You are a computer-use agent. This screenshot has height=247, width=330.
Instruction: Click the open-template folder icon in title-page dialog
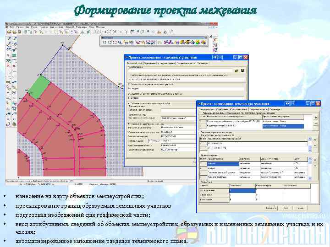236,71
